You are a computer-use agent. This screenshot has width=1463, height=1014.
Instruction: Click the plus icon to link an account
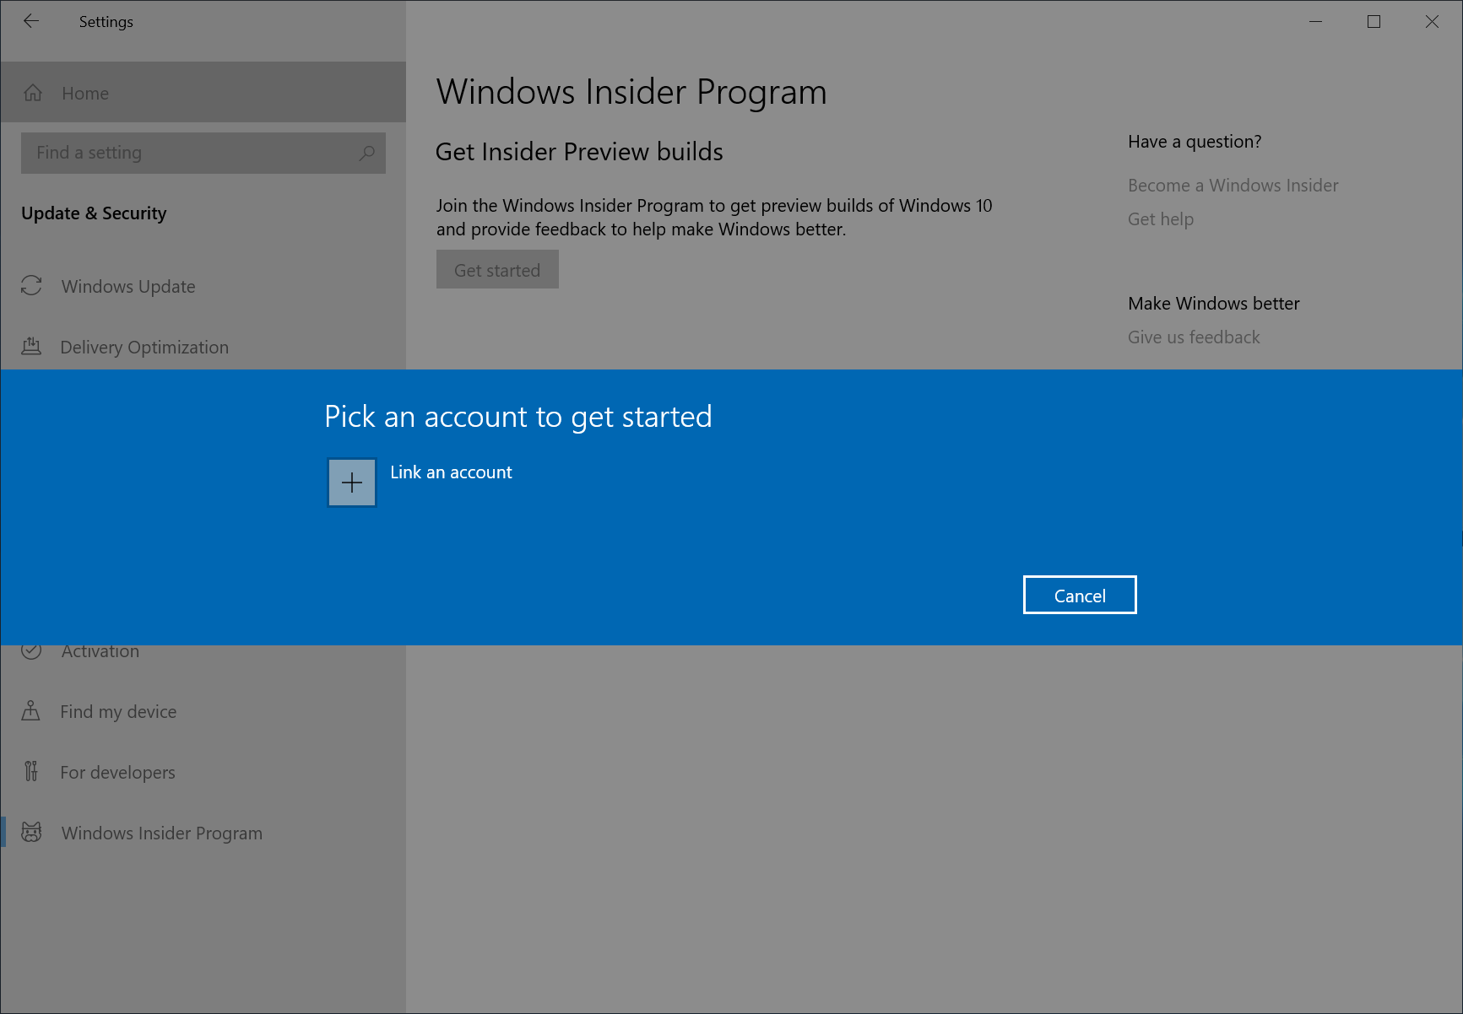click(x=350, y=482)
